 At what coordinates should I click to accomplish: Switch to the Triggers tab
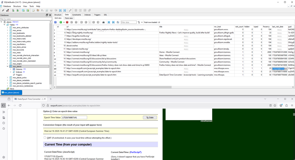pyautogui.click(x=97, y=15)
